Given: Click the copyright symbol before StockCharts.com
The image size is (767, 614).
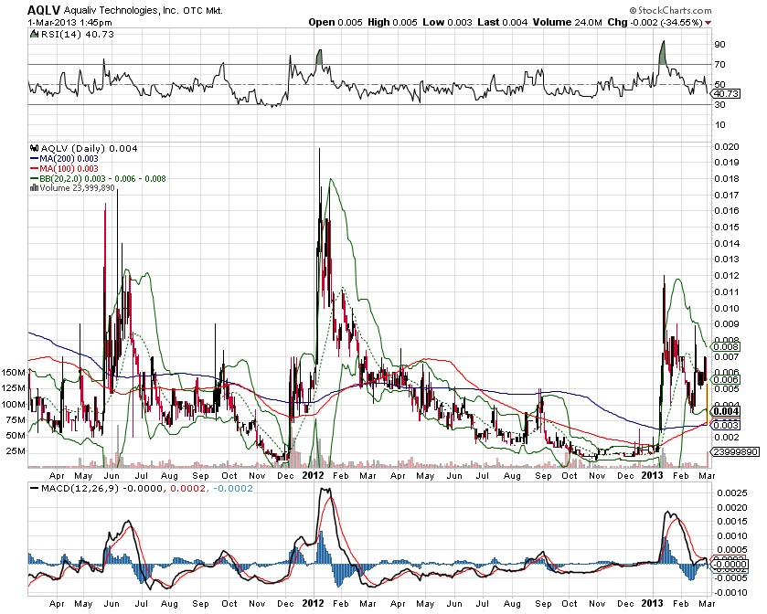Looking at the screenshot, I should point(633,10).
